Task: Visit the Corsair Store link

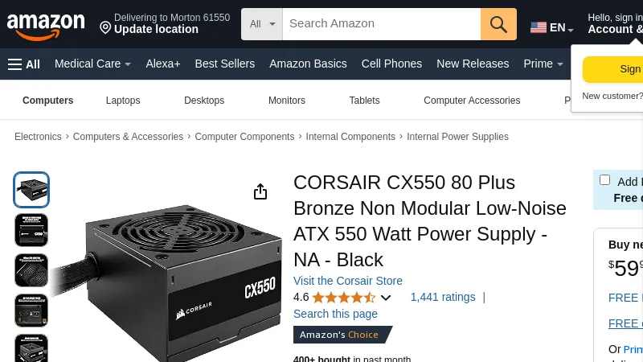Action: 348,281
